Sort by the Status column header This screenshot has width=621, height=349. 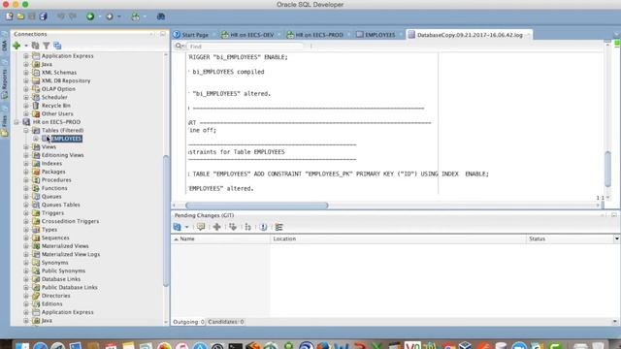(570, 239)
